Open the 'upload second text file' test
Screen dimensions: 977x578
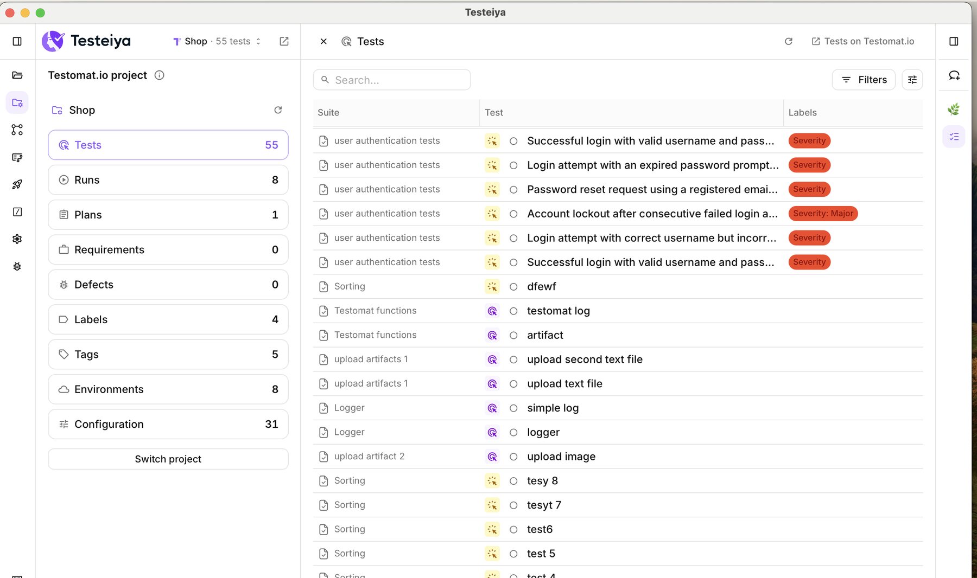click(x=585, y=359)
